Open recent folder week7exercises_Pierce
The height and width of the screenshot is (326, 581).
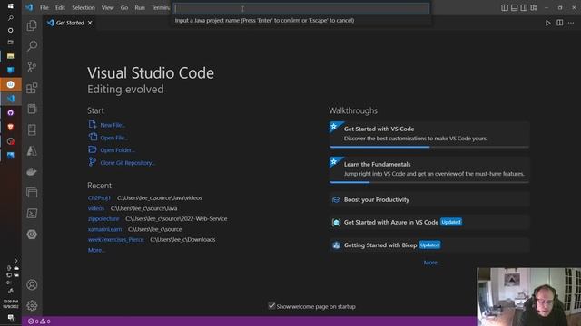pyautogui.click(x=115, y=239)
